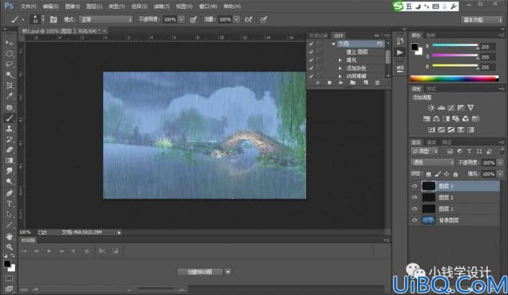Select the History Brush tool

9,139
